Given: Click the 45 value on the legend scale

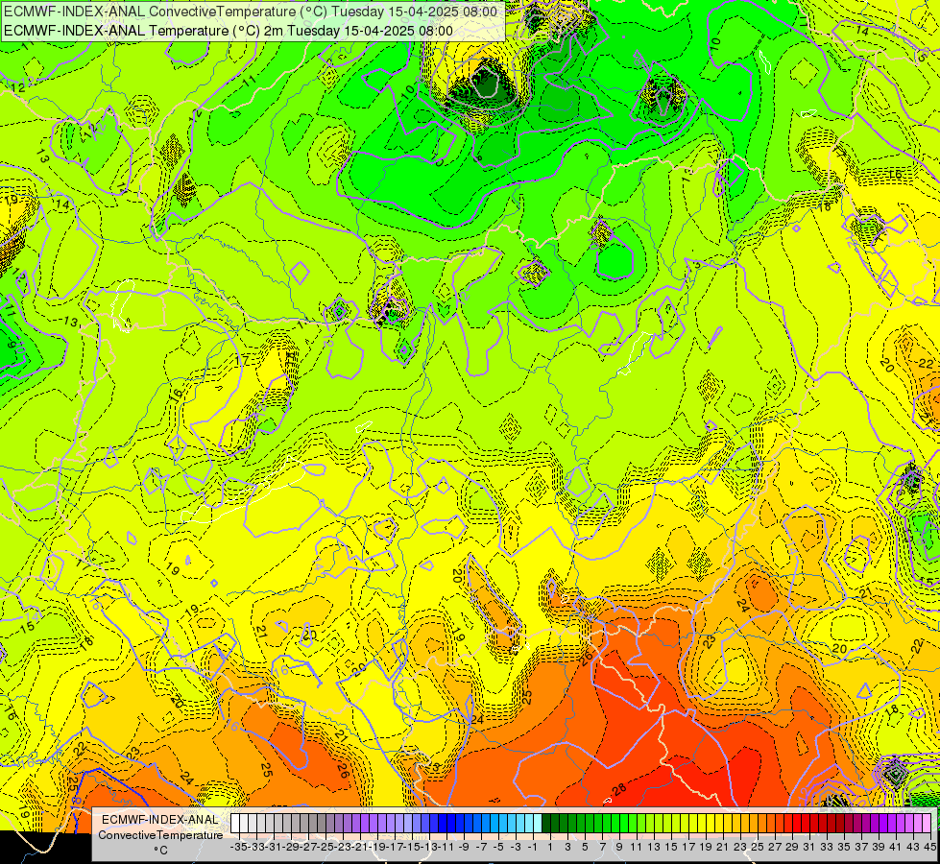Looking at the screenshot, I should tap(929, 847).
